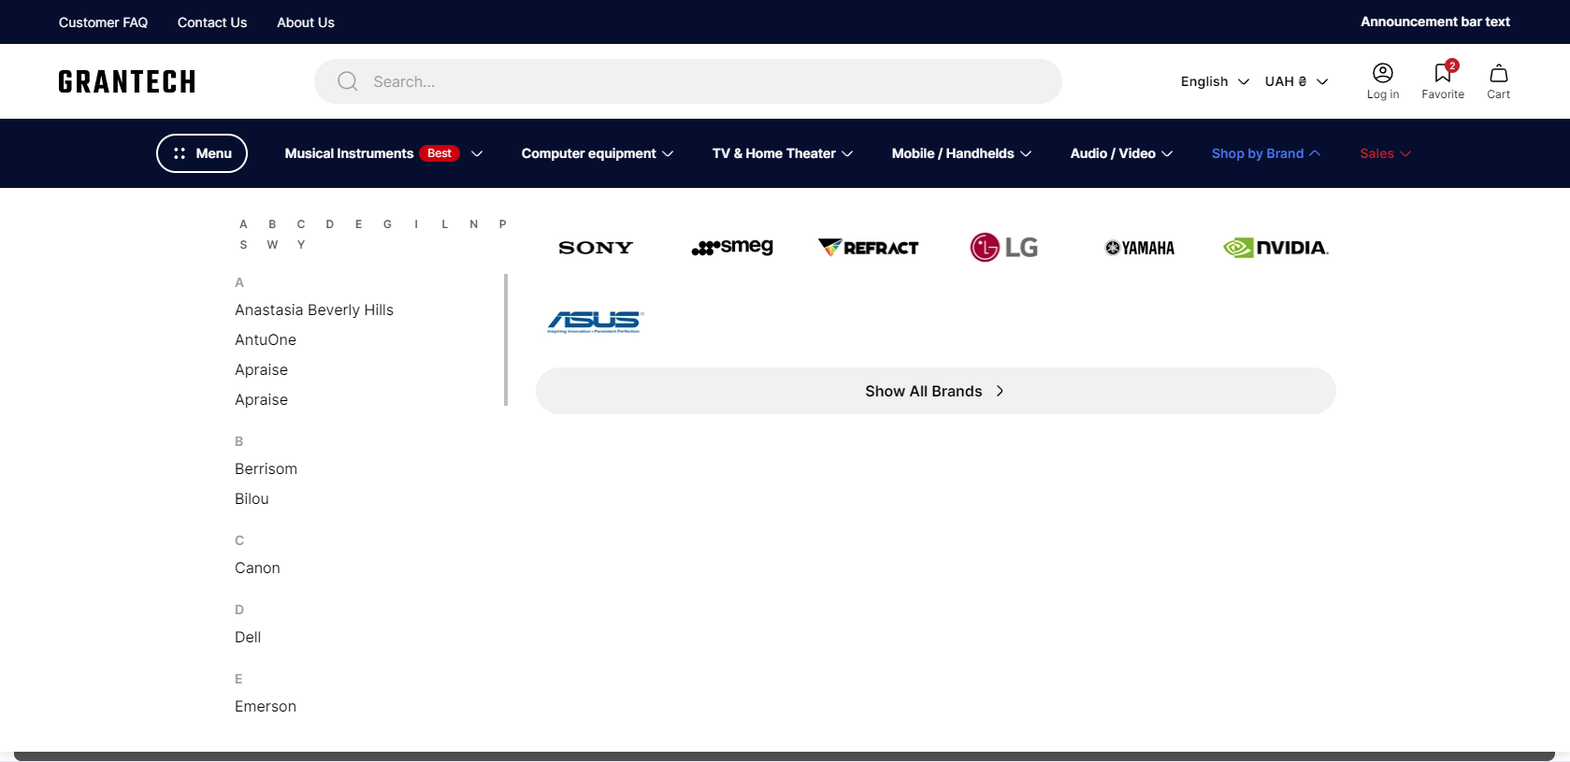Click the brand list vertical scrollbar
This screenshot has height=762, width=1570.
tap(506, 339)
